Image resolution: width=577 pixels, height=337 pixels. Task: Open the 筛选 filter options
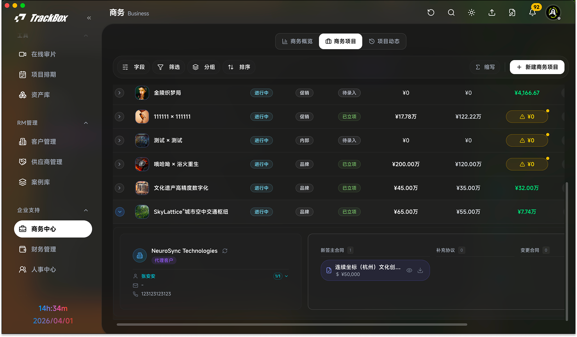click(169, 67)
